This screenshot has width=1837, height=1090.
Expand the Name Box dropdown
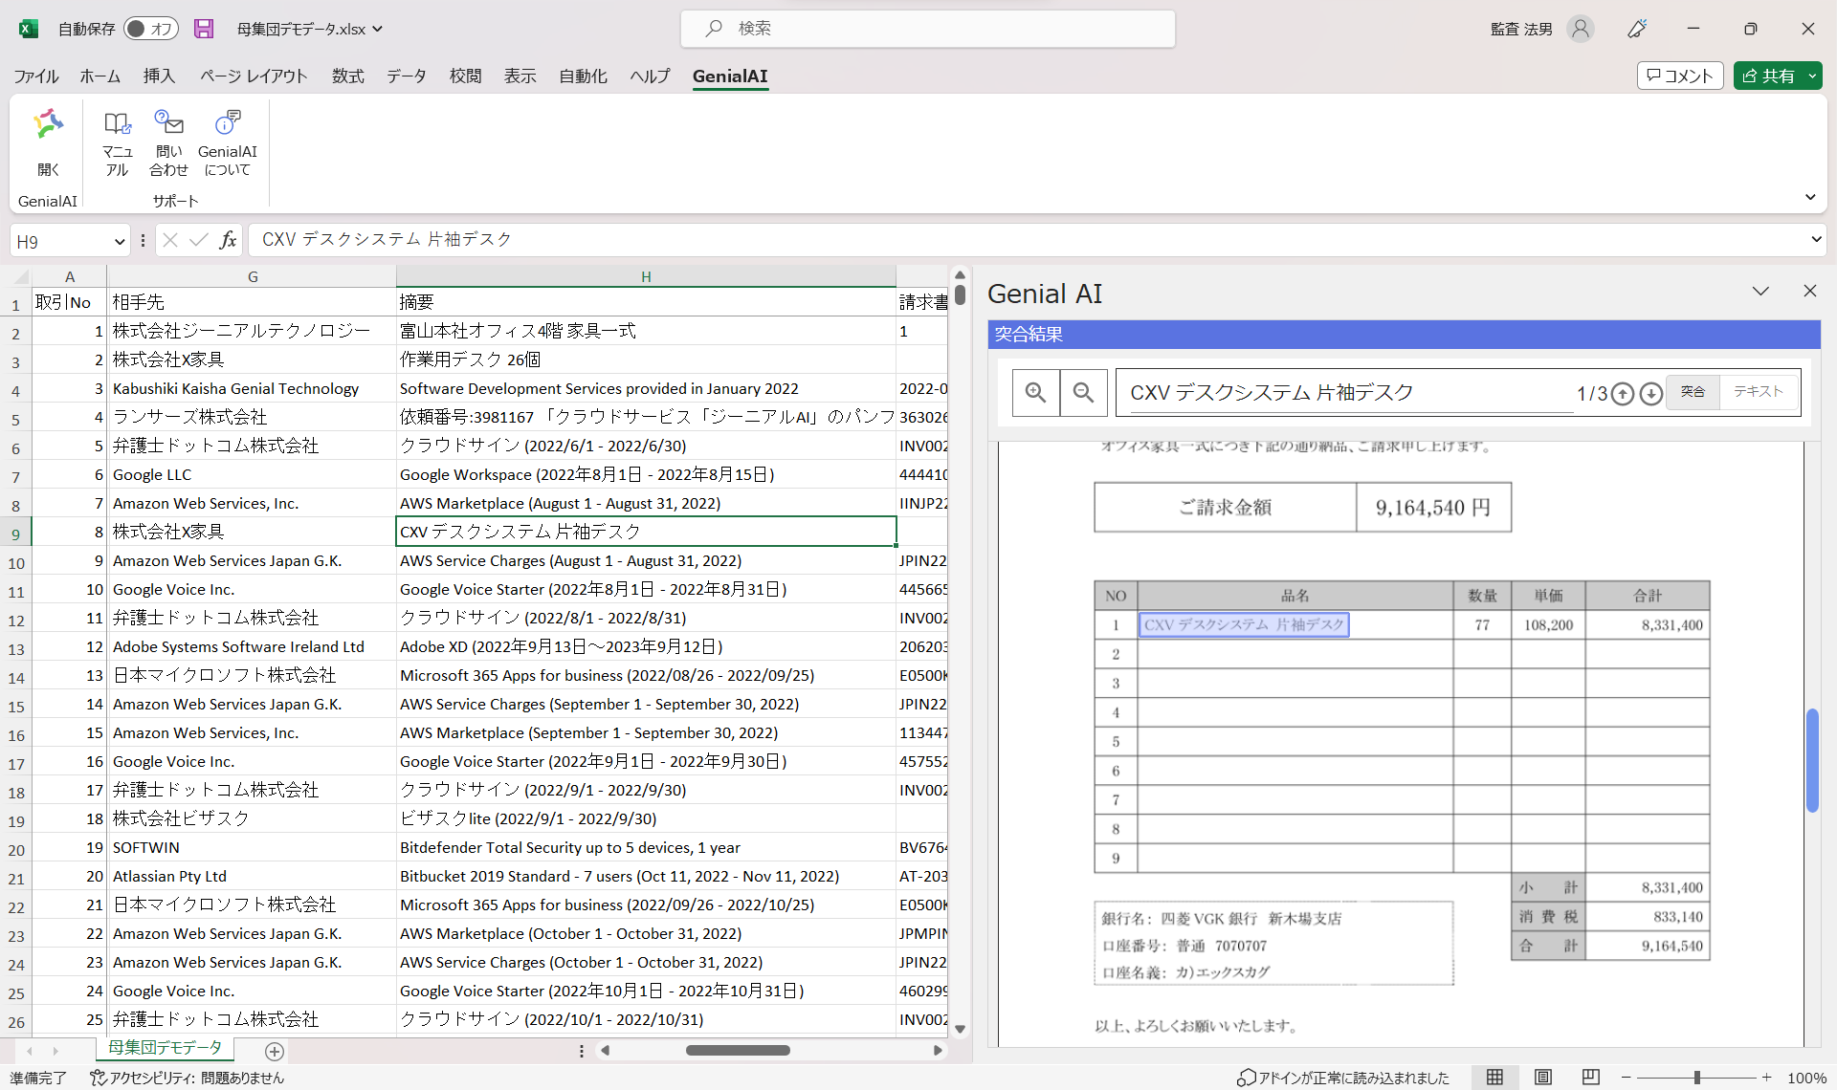(120, 241)
